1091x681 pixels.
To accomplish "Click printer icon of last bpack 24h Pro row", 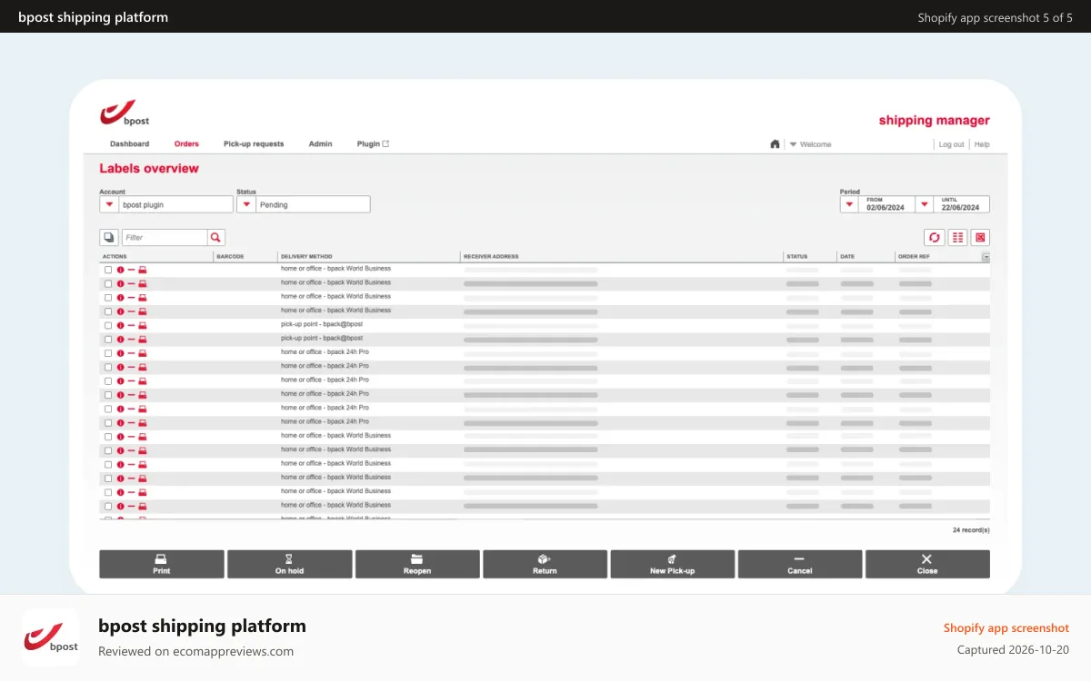I will (x=143, y=423).
